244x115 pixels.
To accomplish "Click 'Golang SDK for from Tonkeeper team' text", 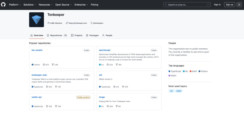I will click(114, 101).
